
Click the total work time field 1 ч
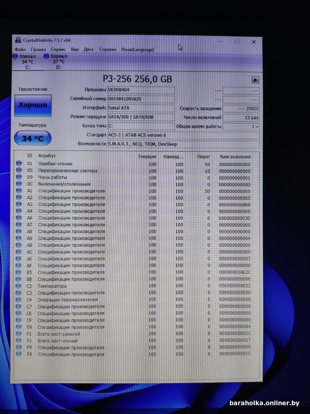[241, 126]
